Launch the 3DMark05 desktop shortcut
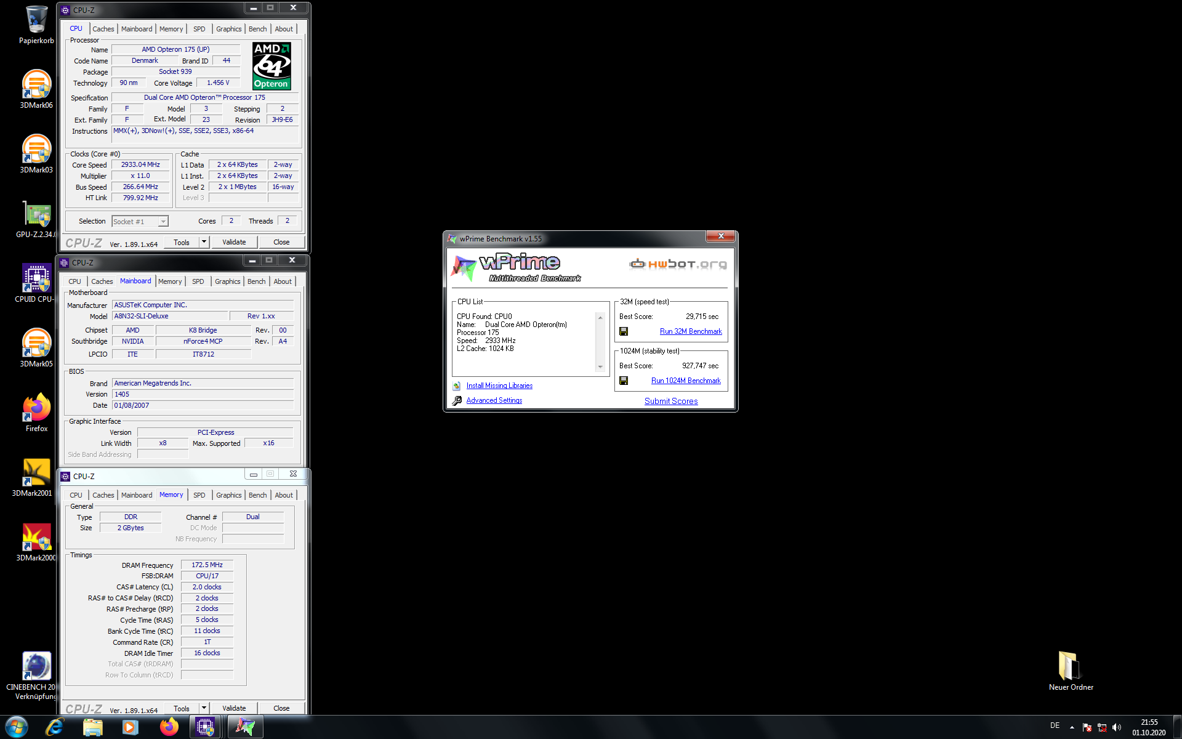The width and height of the screenshot is (1182, 739). pos(36,348)
